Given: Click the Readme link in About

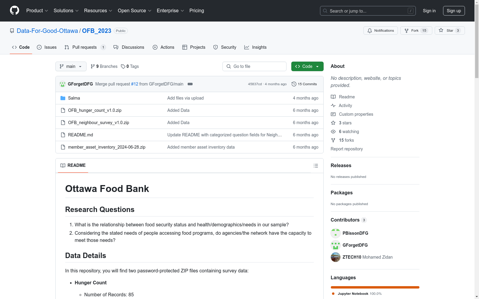Looking at the screenshot, I should click(x=343, y=97).
